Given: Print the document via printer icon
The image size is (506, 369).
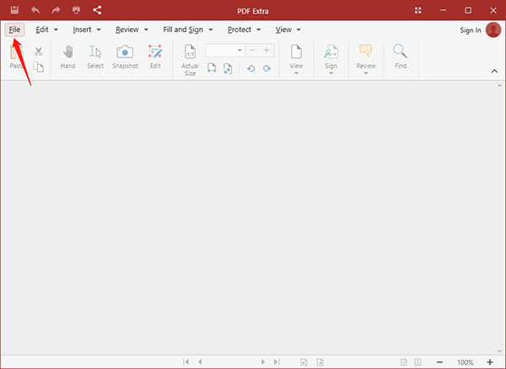Looking at the screenshot, I should pyautogui.click(x=76, y=10).
